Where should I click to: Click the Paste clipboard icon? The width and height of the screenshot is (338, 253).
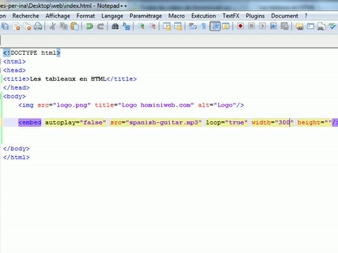click(x=75, y=26)
